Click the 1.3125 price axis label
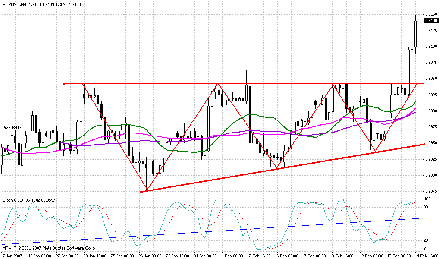Image resolution: width=439 pixels, height=259 pixels. [x=431, y=30]
